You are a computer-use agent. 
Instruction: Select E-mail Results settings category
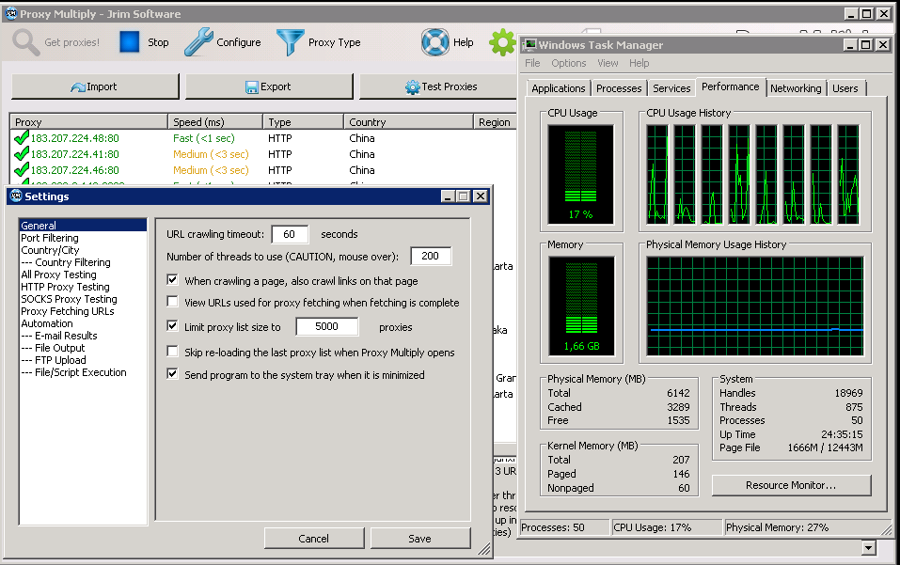pos(83,336)
